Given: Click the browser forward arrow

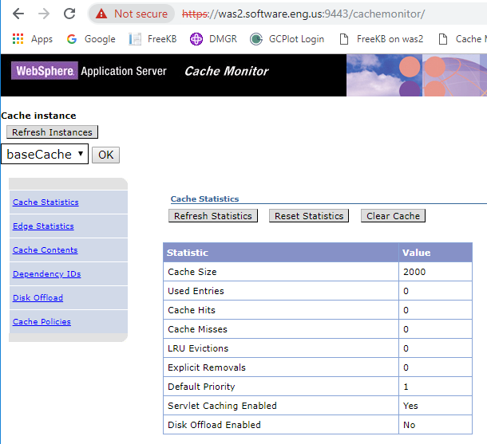Looking at the screenshot, I should 44,14.
